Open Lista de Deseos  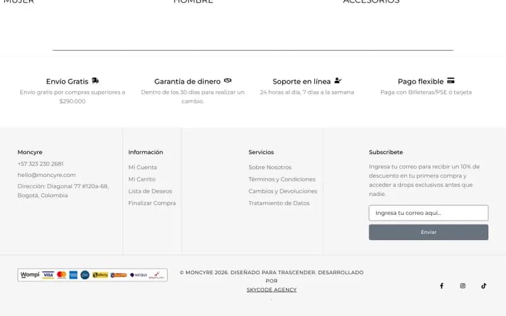(150, 191)
